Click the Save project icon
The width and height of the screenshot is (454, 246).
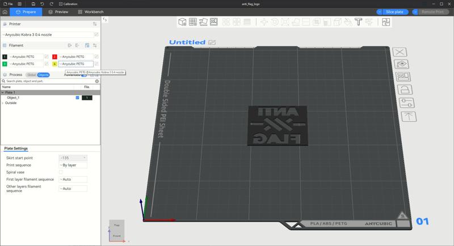pyautogui.click(x=33, y=4)
